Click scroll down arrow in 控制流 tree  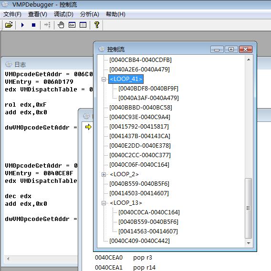pos(249,243)
